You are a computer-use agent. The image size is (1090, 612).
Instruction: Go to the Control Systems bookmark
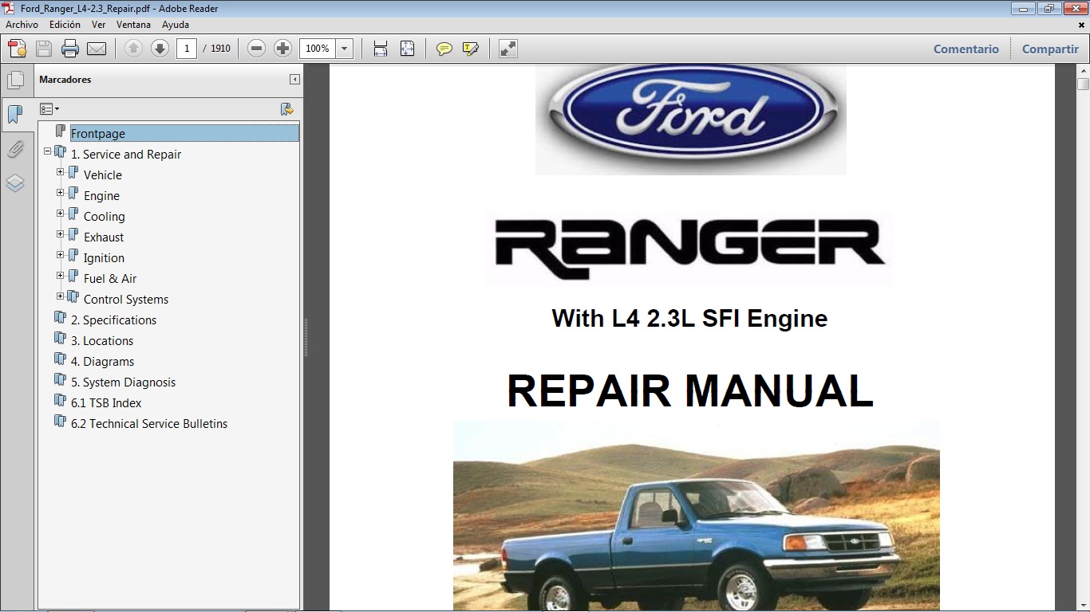126,300
